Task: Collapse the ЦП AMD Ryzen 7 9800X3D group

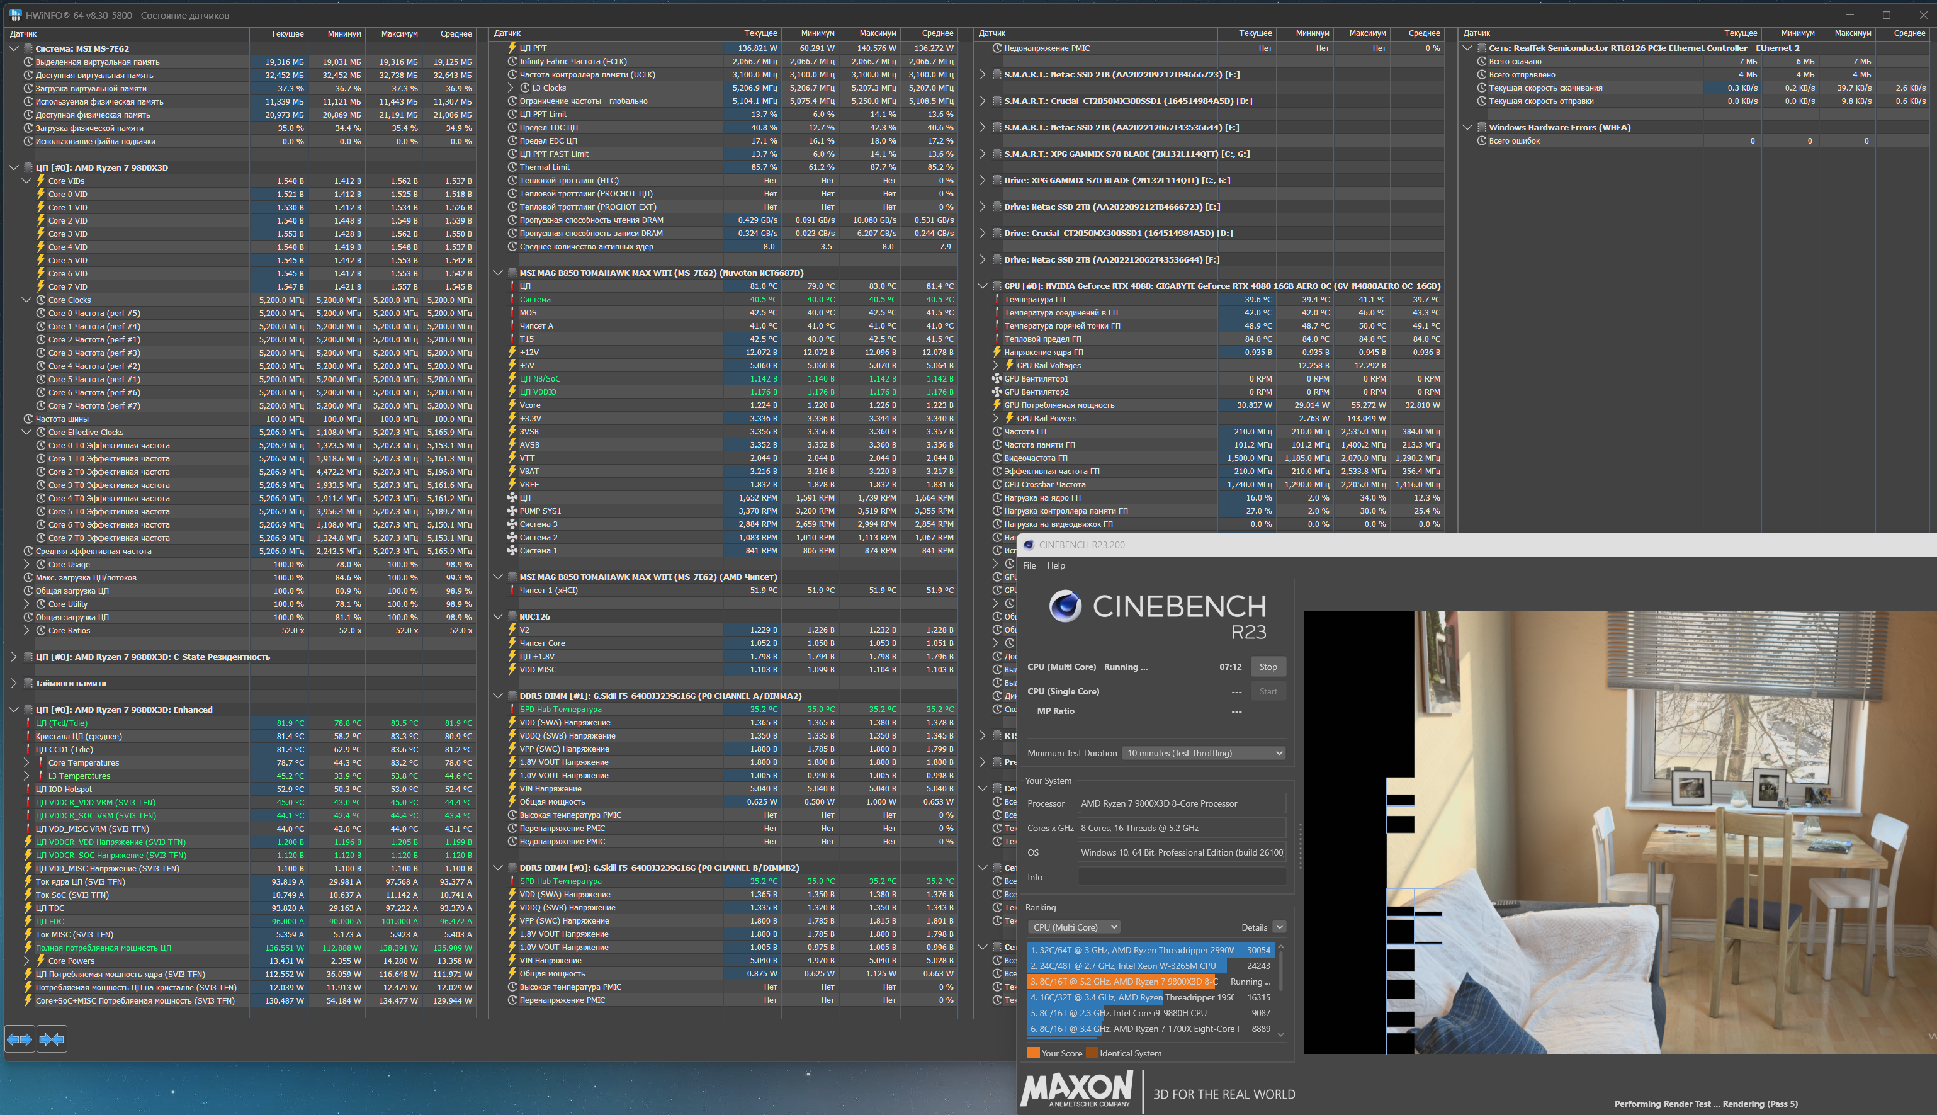Action: (x=14, y=167)
